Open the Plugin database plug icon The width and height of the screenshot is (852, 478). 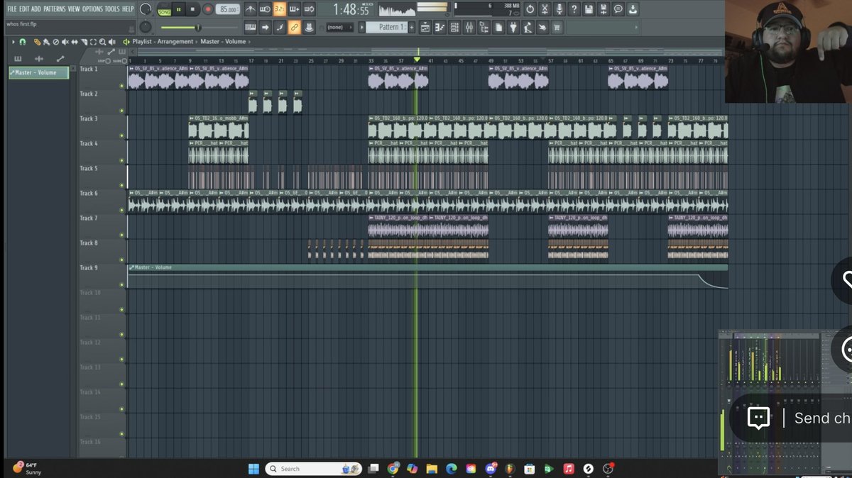click(513, 27)
